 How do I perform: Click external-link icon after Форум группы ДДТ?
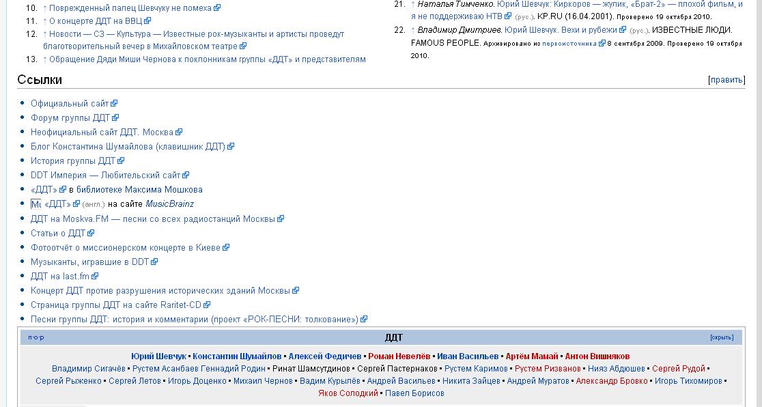pyautogui.click(x=115, y=118)
